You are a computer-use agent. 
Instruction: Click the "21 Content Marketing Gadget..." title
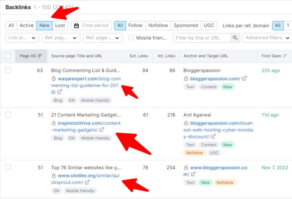(x=86, y=115)
